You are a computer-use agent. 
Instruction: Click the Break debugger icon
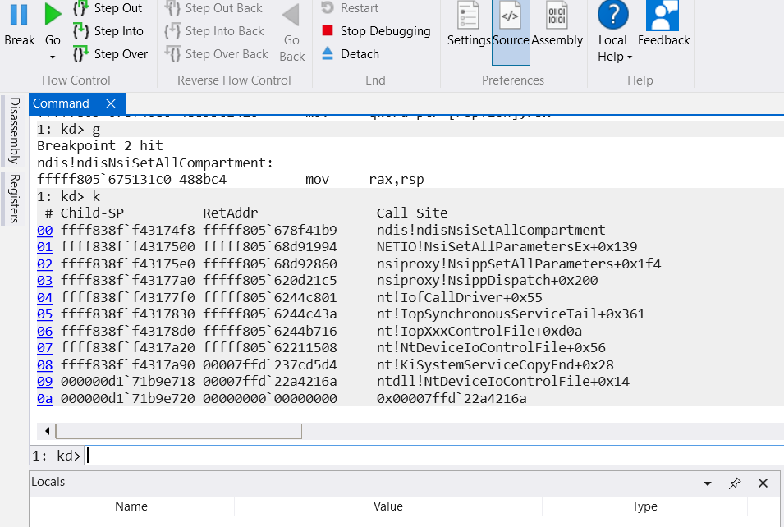point(19,25)
